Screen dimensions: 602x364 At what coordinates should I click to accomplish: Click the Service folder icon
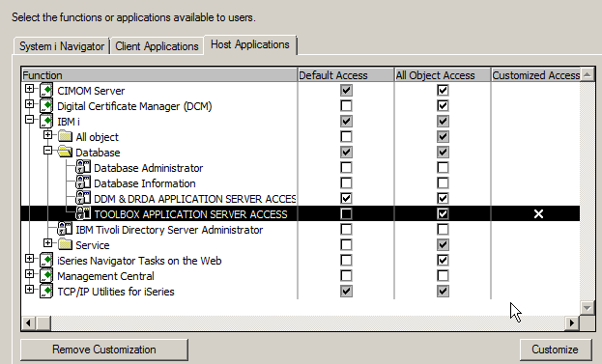coord(65,244)
